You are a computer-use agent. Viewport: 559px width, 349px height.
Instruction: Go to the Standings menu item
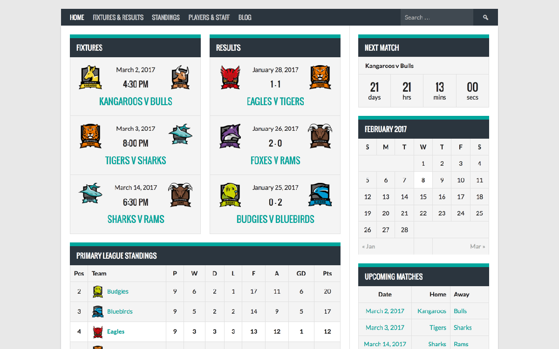coord(165,18)
